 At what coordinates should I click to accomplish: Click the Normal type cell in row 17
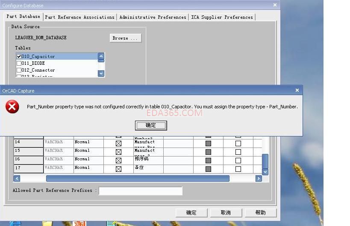tap(88, 169)
